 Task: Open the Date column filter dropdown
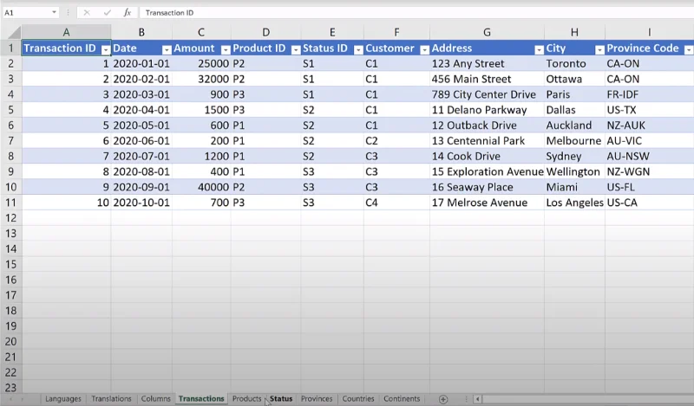(167, 49)
